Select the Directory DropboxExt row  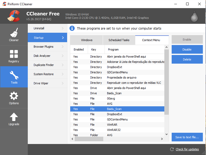[117, 67]
